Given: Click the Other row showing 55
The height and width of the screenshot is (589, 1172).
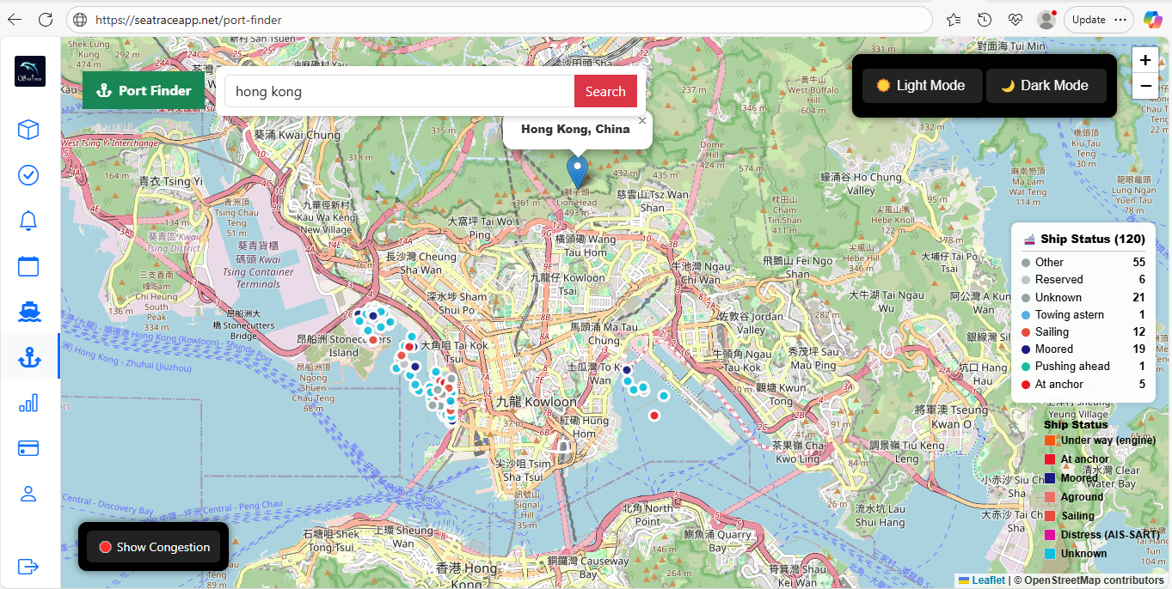Looking at the screenshot, I should coord(1083,262).
